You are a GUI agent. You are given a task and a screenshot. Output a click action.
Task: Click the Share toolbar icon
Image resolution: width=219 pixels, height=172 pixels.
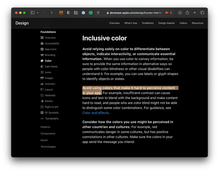[188, 13]
